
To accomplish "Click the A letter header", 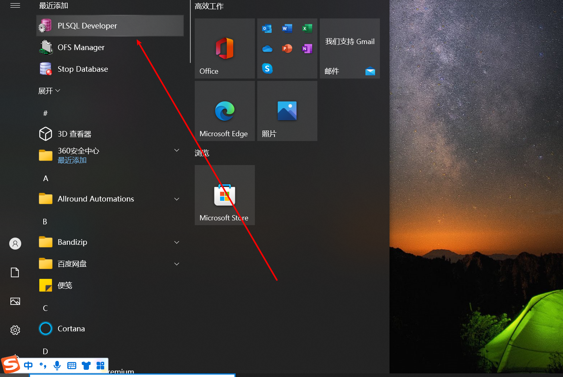I will [x=46, y=178].
